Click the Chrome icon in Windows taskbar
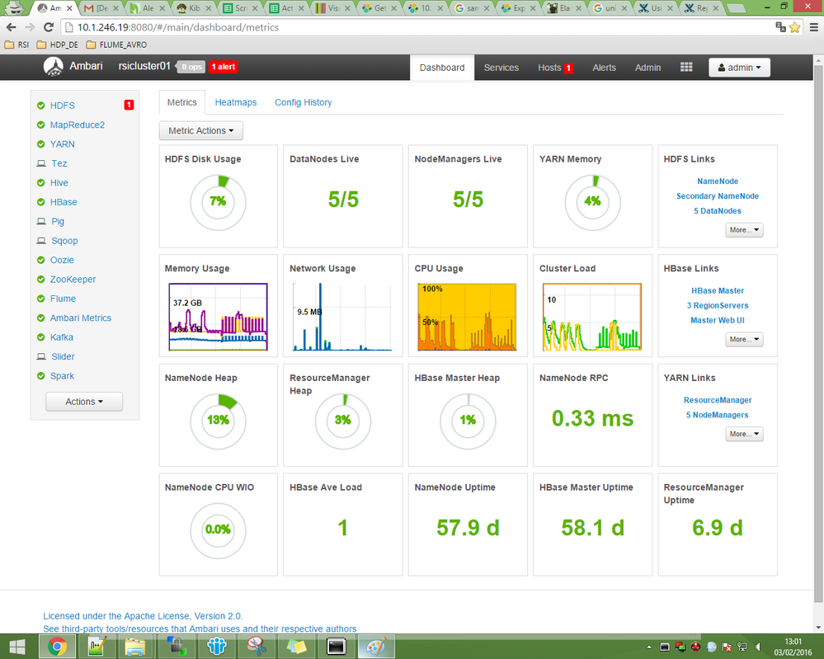The height and width of the screenshot is (659, 824). (57, 646)
